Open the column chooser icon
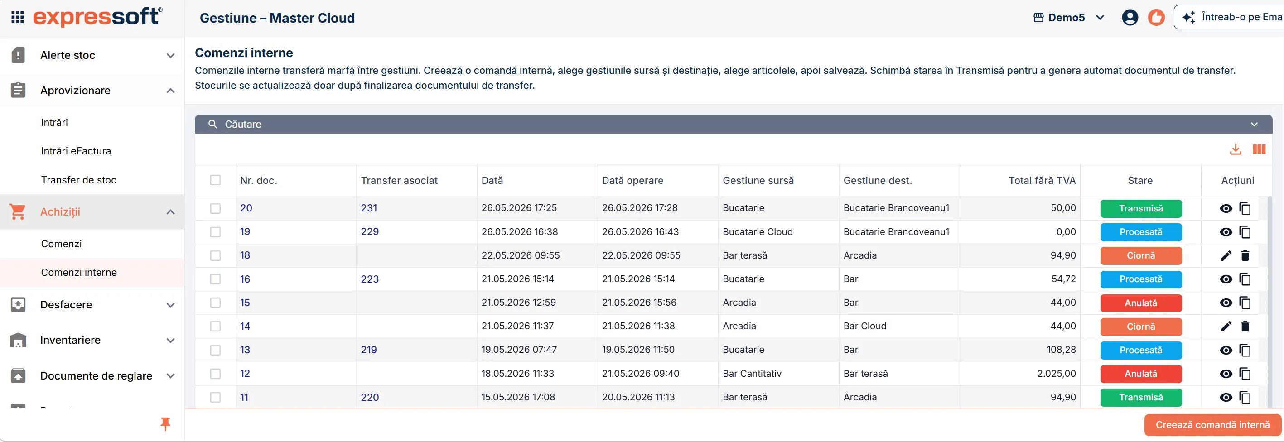This screenshot has width=1284, height=442. point(1259,149)
